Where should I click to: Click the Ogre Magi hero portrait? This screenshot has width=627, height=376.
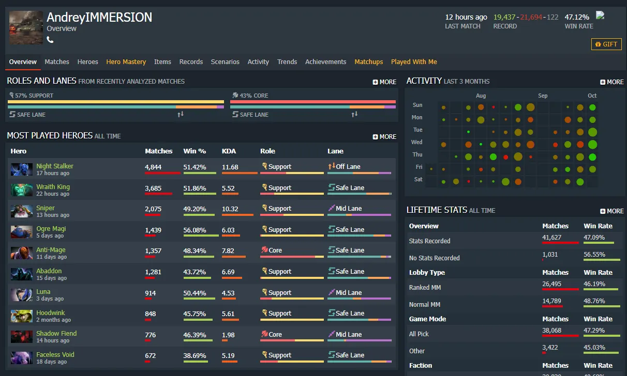point(22,231)
